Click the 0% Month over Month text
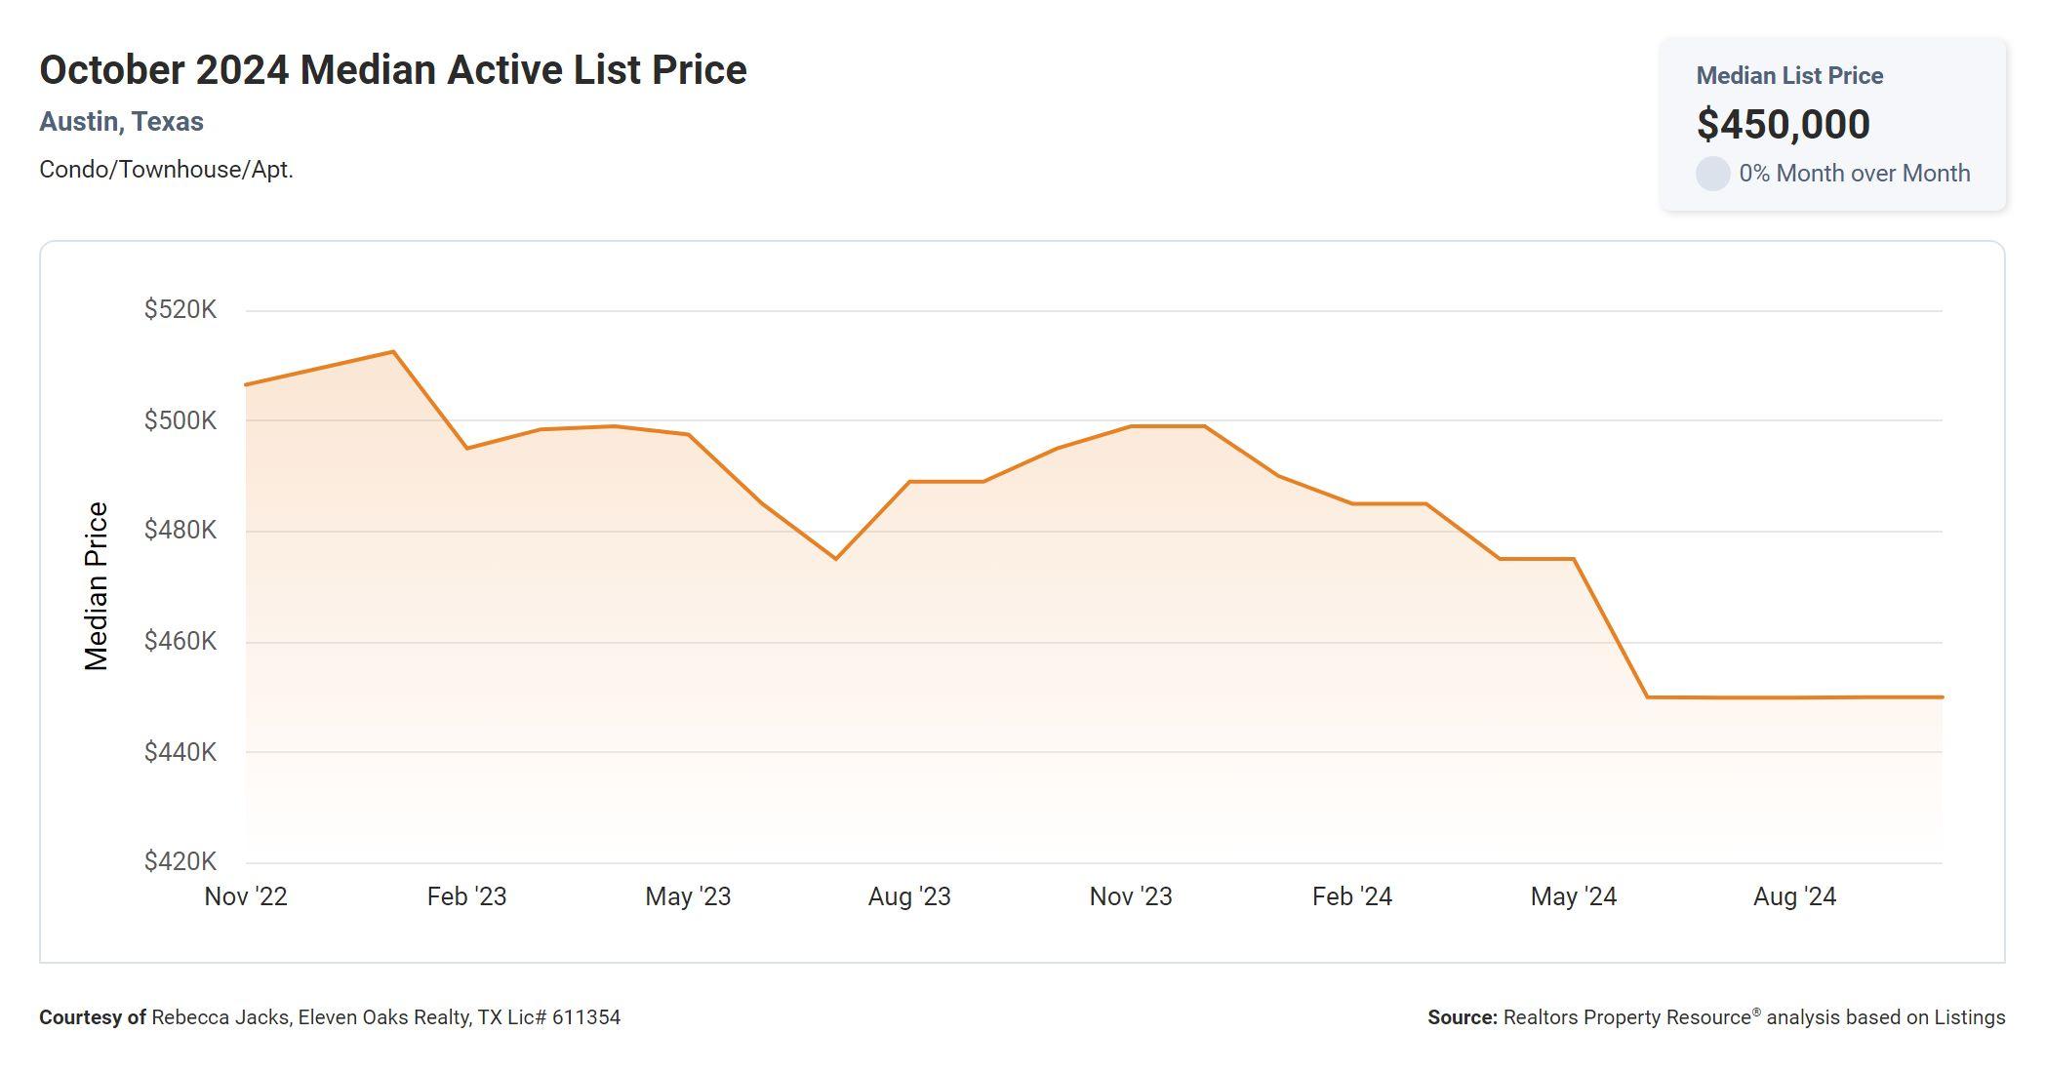The image size is (2045, 1073). [x=1854, y=174]
